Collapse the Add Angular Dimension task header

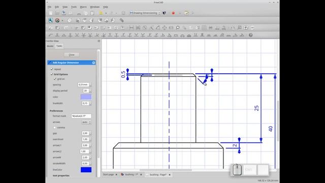click(93, 63)
